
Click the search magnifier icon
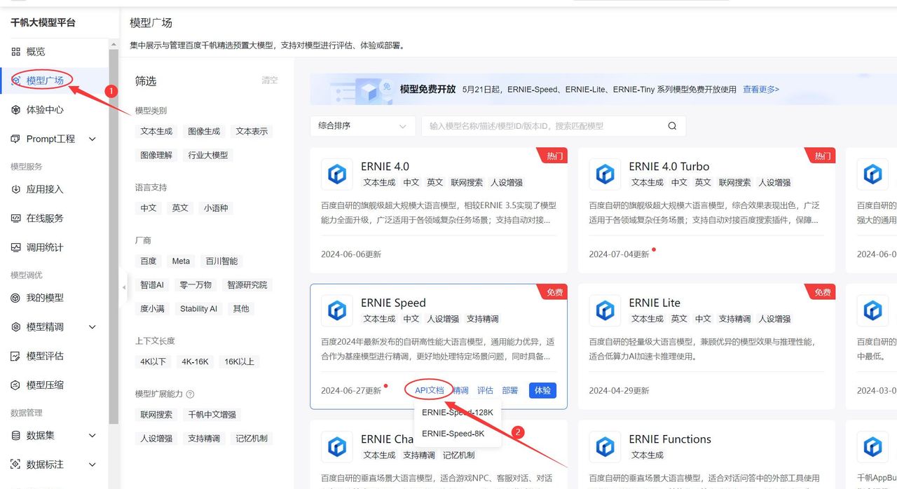click(x=672, y=126)
